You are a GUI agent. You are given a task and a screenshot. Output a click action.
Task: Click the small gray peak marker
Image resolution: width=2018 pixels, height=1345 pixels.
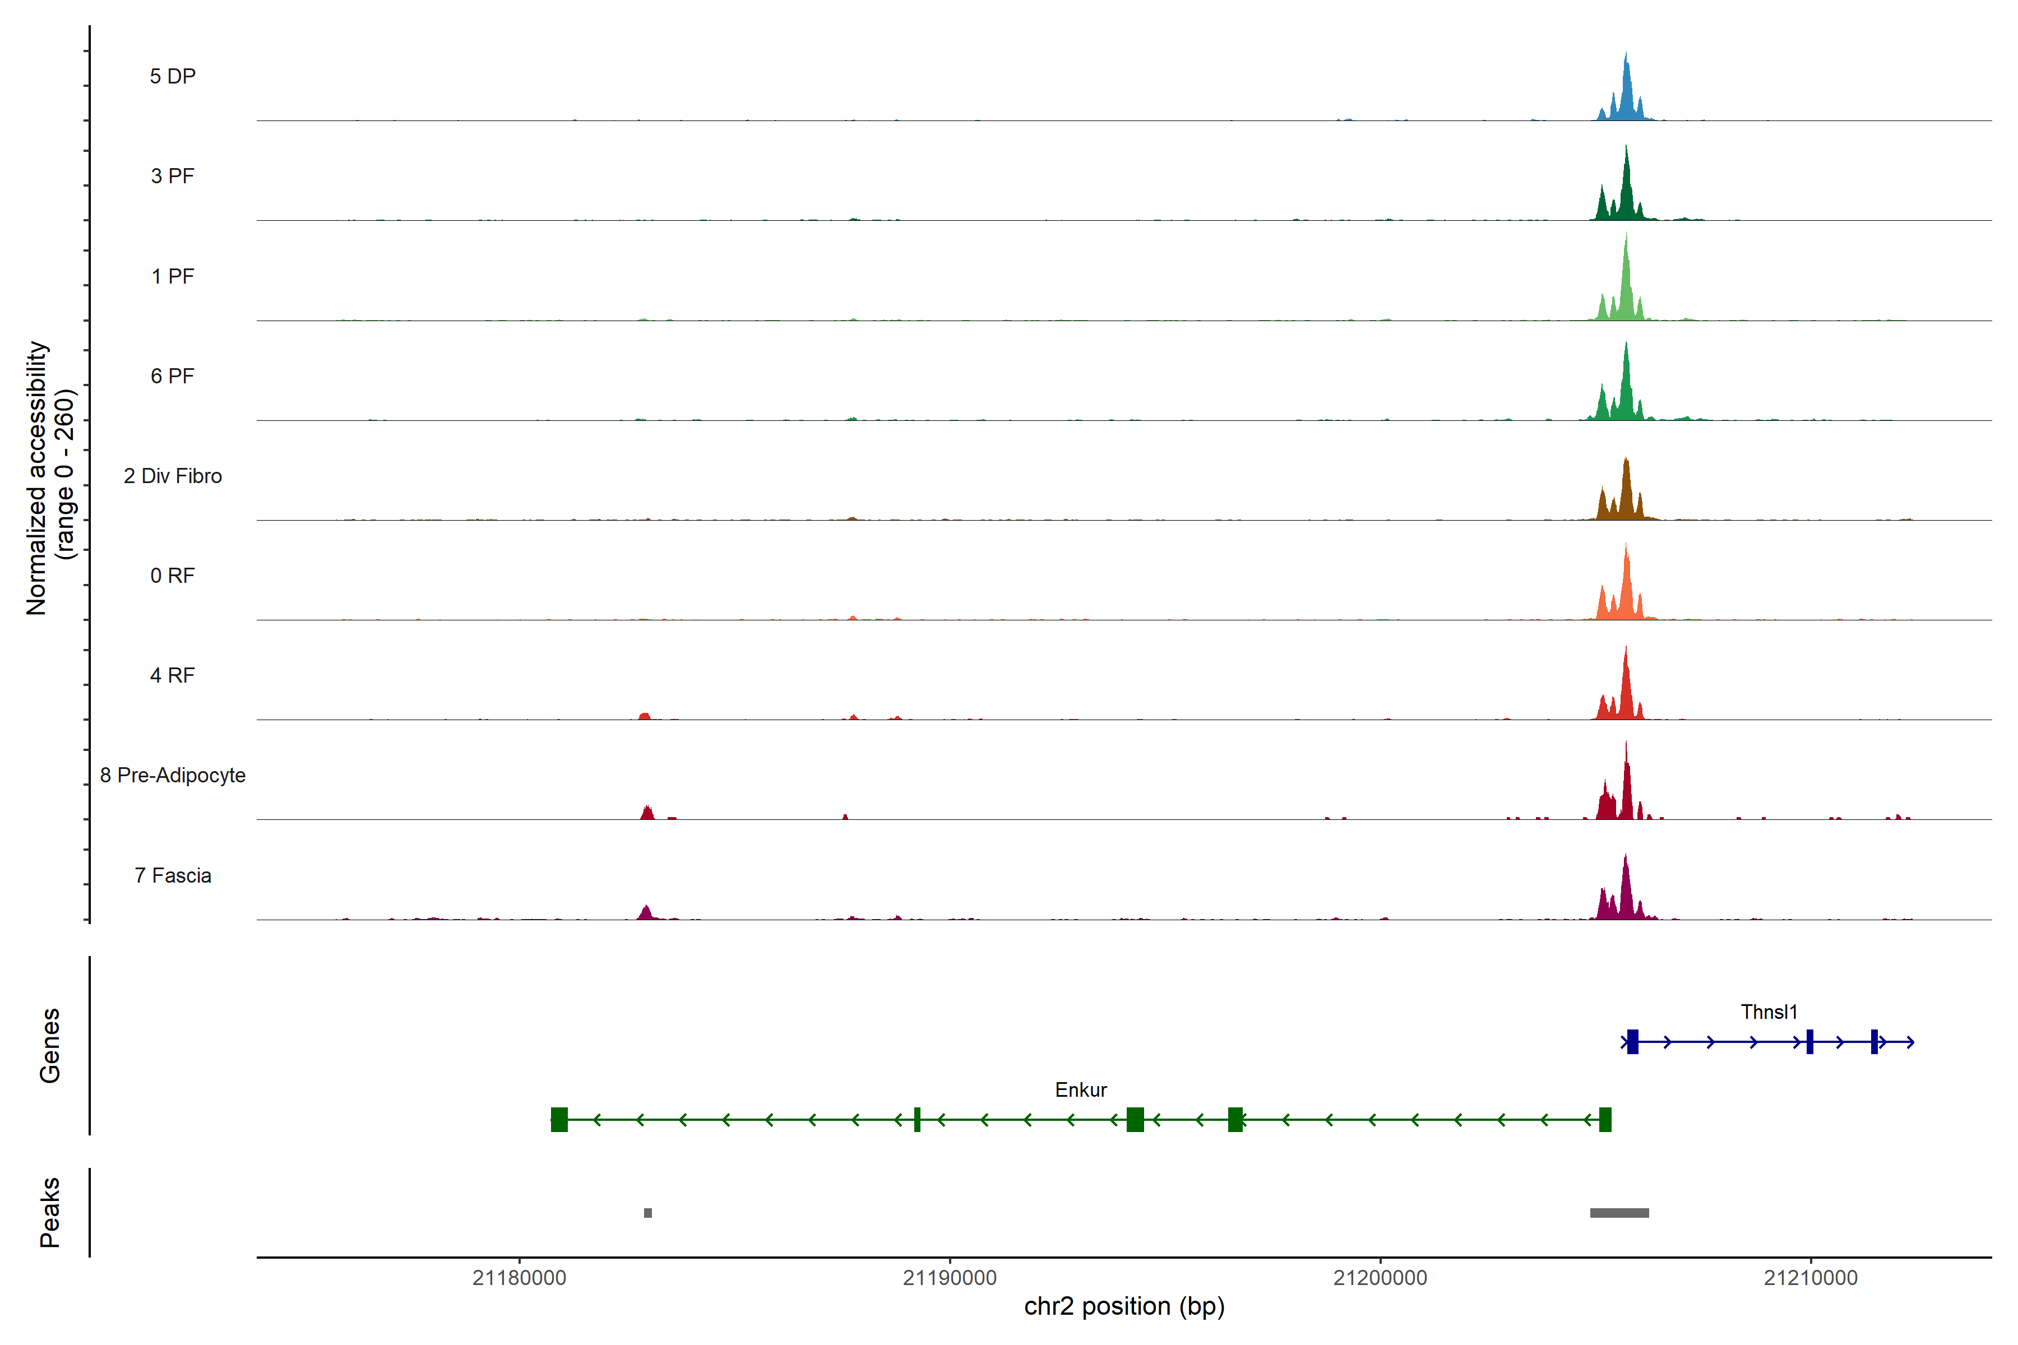tap(648, 1213)
